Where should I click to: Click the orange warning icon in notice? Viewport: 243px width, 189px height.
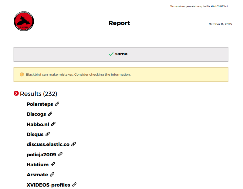point(22,74)
